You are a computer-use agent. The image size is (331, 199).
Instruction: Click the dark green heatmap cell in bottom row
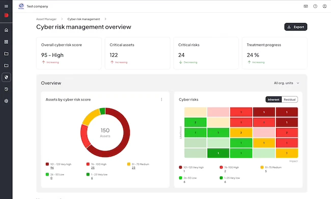[x=218, y=153]
